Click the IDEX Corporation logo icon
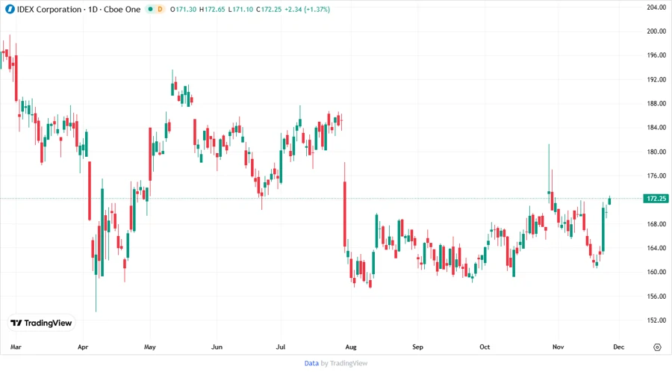 (x=10, y=10)
